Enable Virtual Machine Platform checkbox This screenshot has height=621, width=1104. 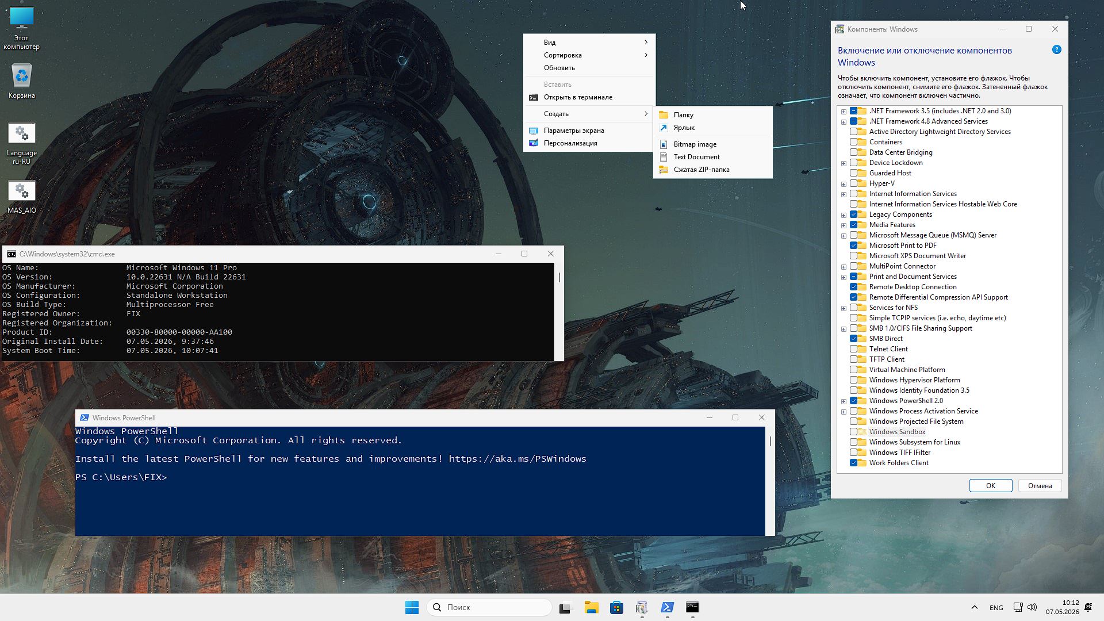click(x=853, y=370)
